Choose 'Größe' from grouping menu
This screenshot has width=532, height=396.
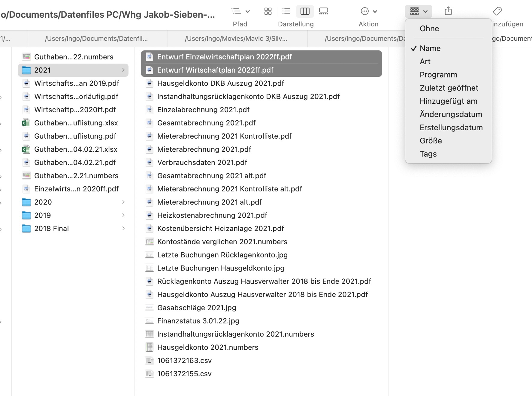431,141
